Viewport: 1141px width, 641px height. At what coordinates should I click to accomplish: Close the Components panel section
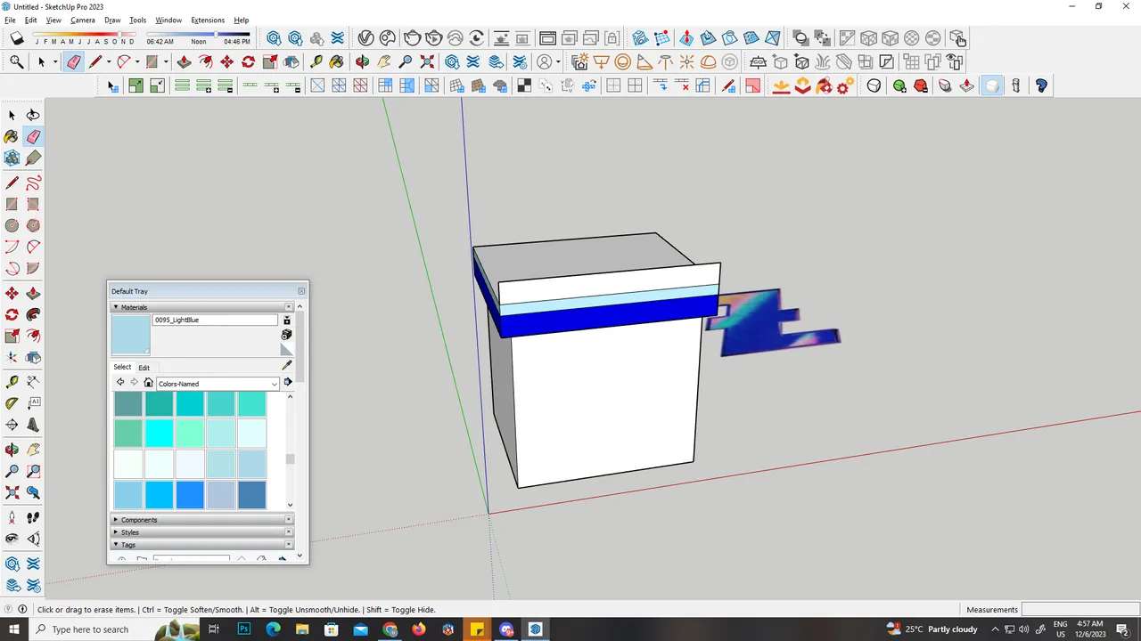288,520
